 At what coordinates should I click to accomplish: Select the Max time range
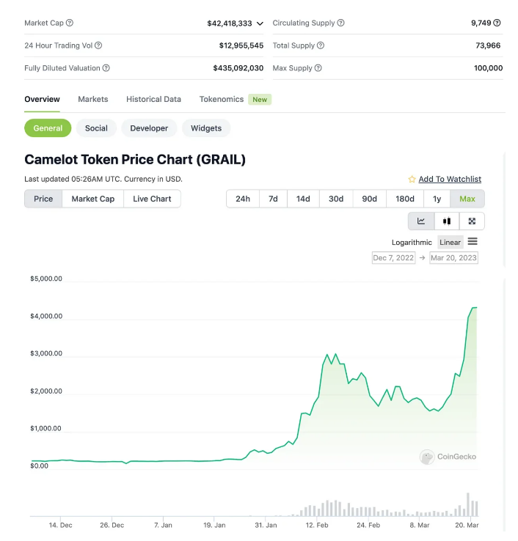(467, 199)
